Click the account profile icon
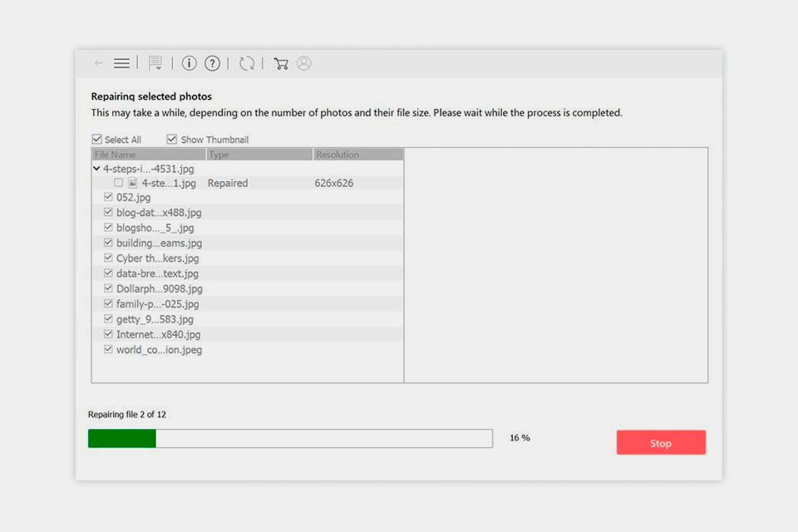 click(x=303, y=62)
